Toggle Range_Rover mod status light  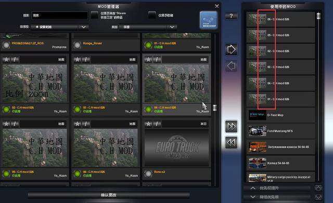78,45
